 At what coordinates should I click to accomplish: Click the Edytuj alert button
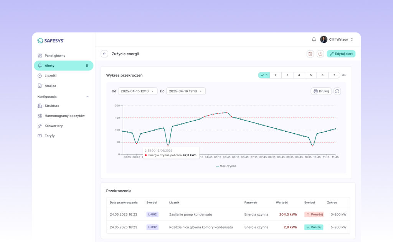341,54
